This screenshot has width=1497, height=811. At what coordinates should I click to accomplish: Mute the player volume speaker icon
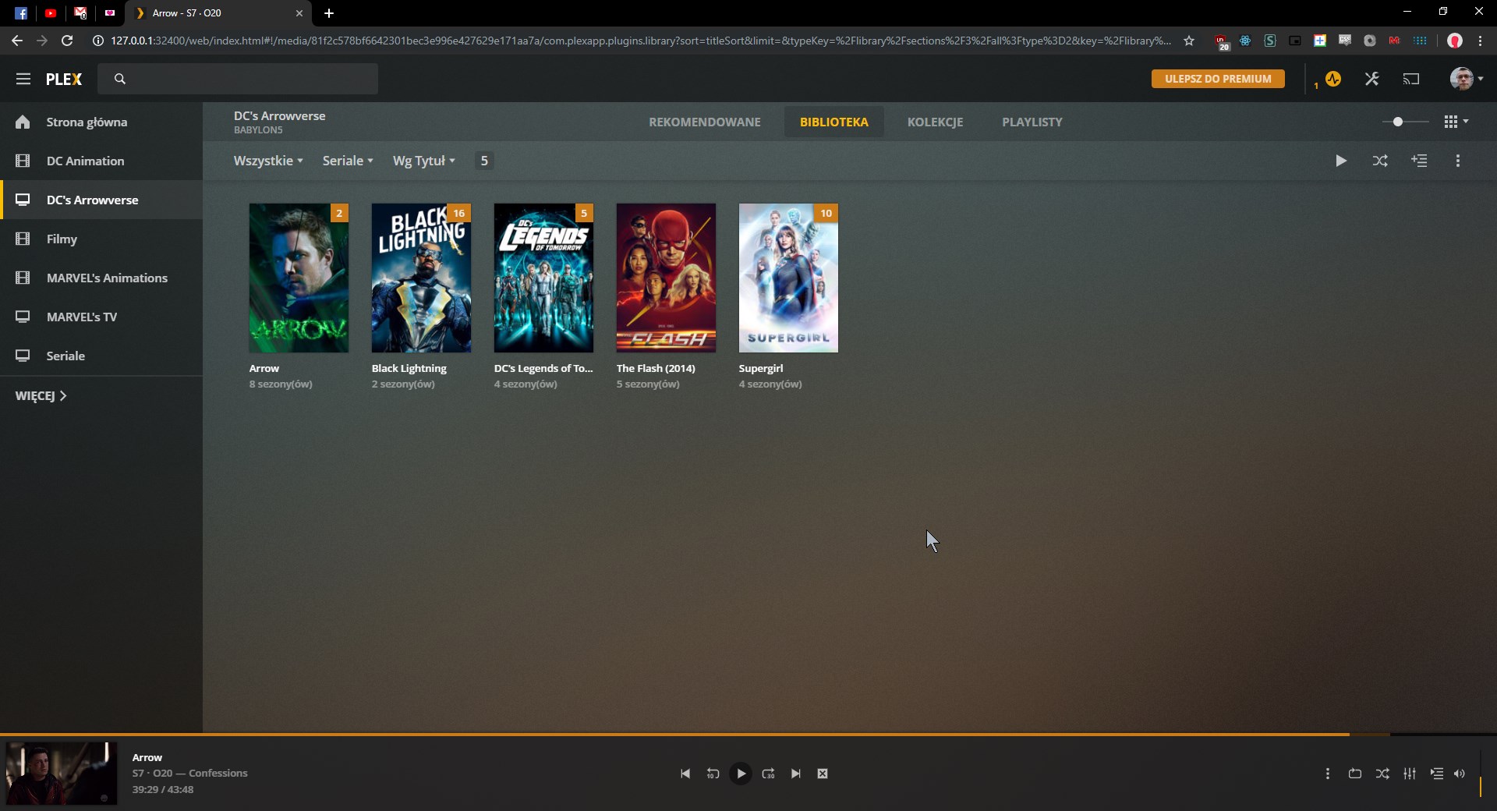coord(1460,774)
